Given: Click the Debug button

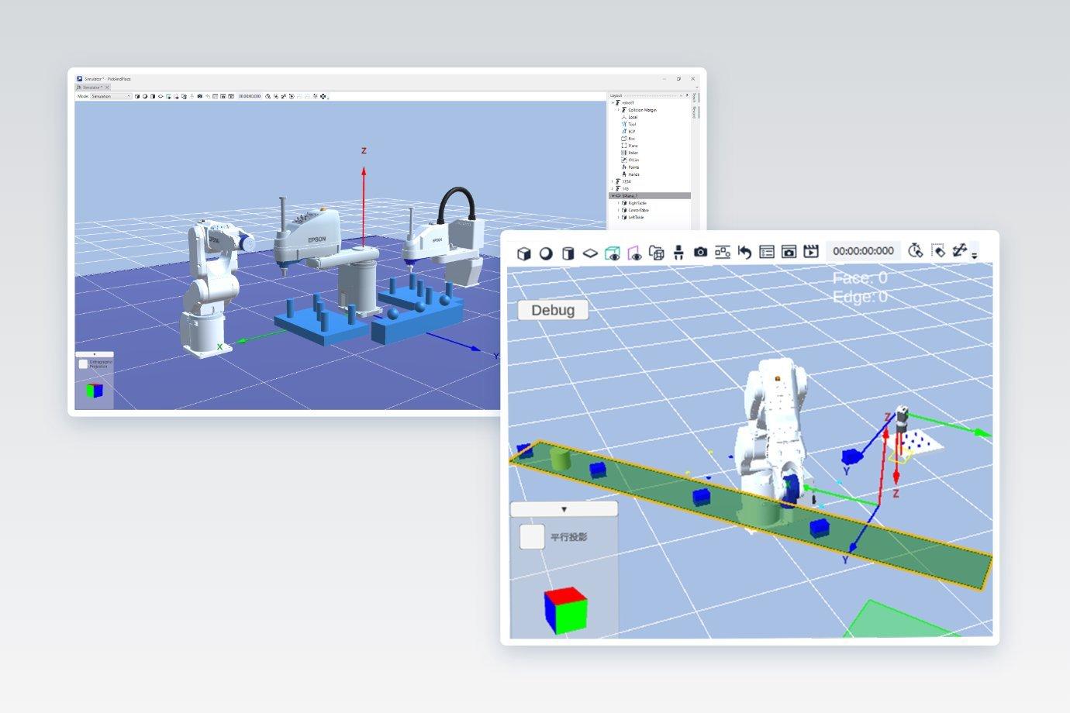Looking at the screenshot, I should pos(553,310).
